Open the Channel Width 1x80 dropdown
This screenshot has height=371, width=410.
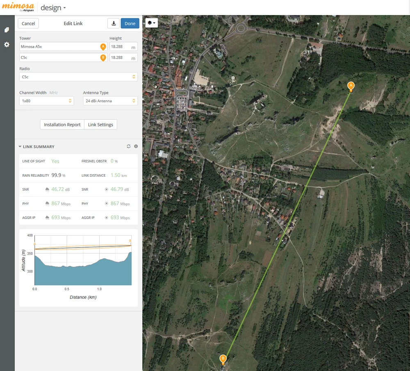click(x=46, y=101)
